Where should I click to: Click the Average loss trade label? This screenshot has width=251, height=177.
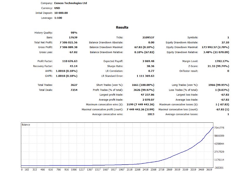pos(187,100)
